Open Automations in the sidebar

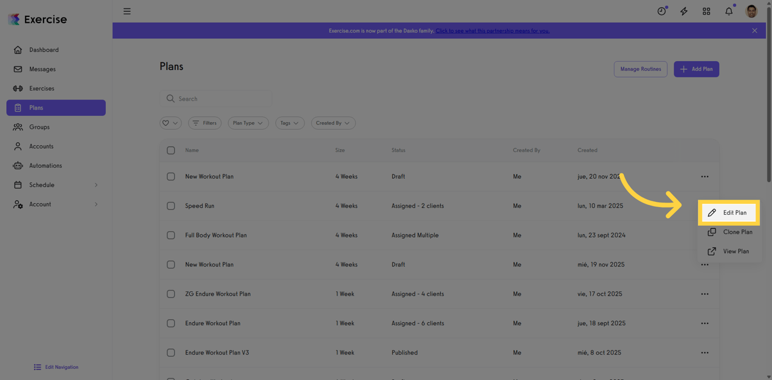tap(56, 165)
